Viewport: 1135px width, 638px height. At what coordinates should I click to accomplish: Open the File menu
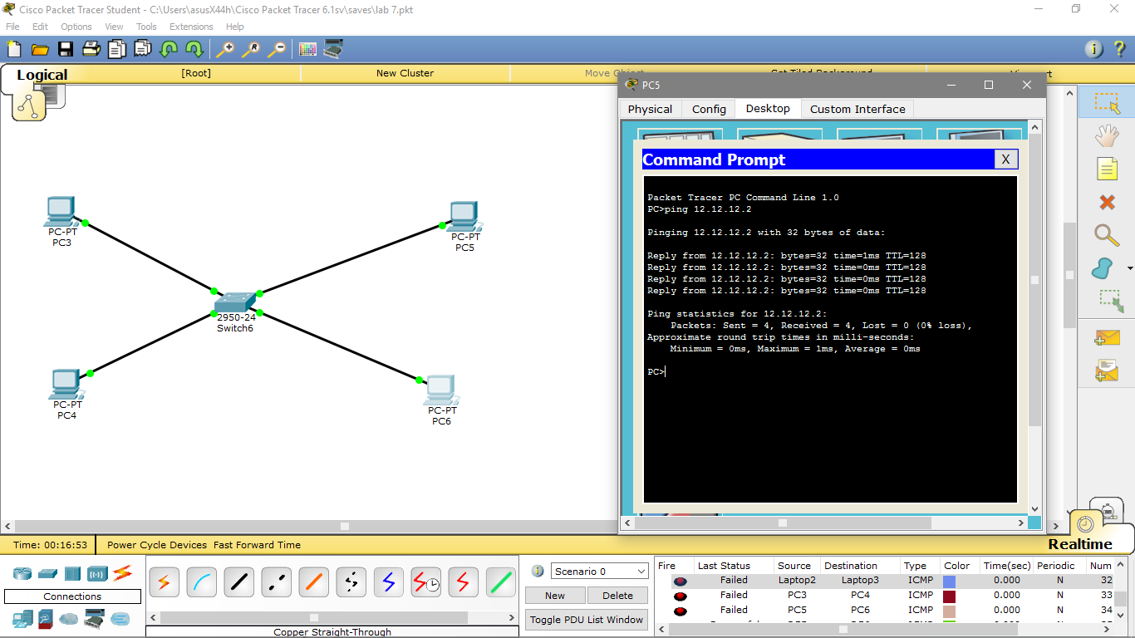12,27
